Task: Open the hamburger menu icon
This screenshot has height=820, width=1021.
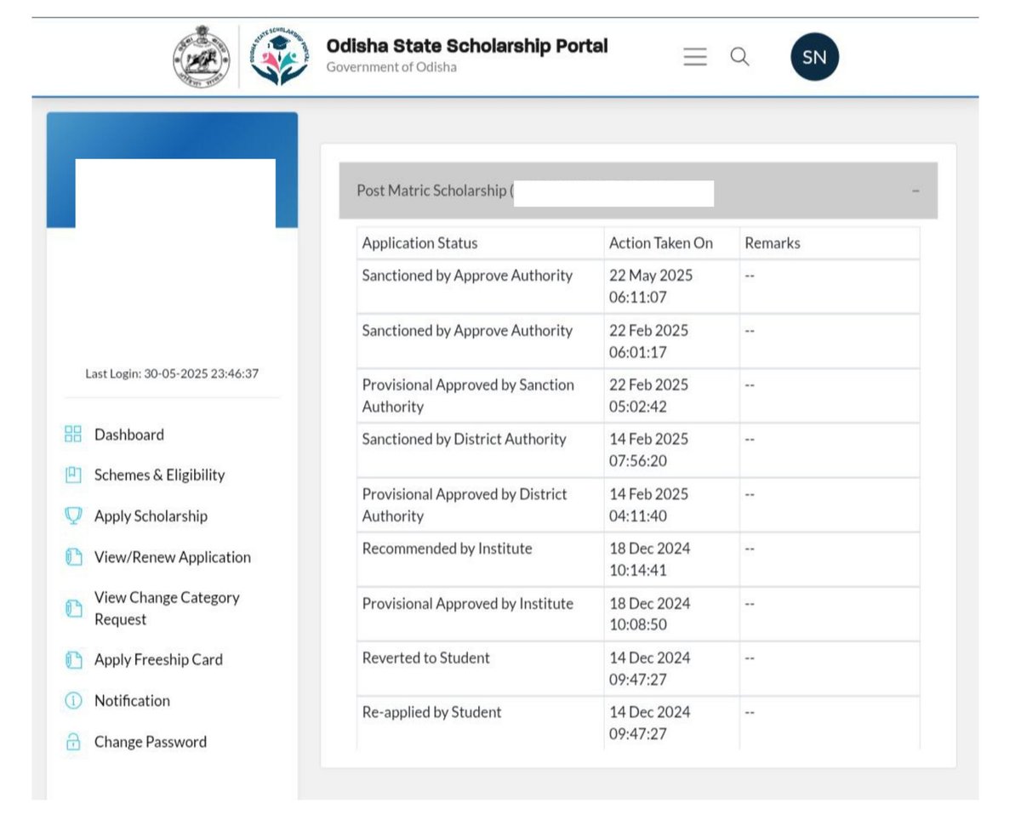Action: point(695,57)
